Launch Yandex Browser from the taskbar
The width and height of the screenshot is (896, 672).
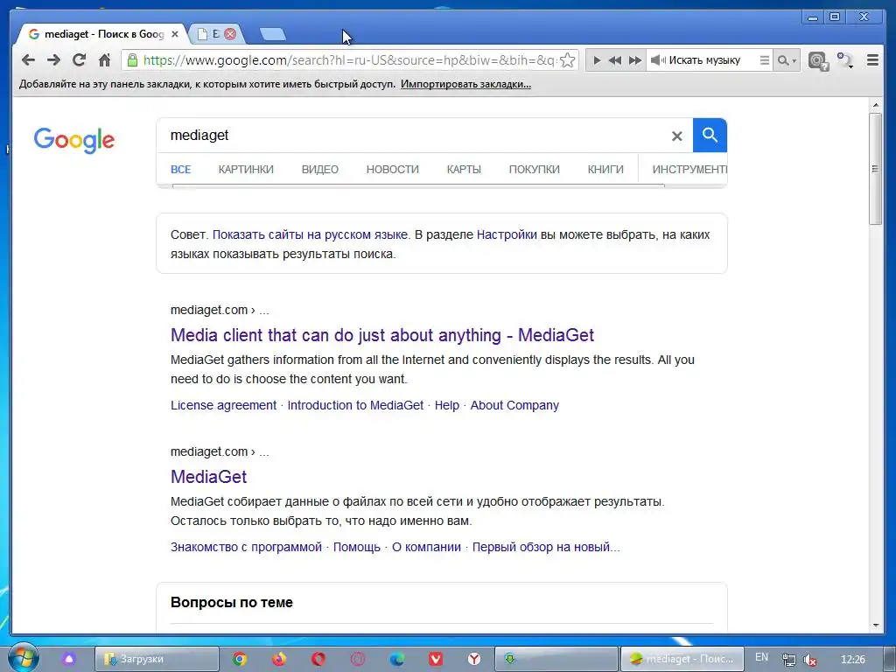point(473,660)
